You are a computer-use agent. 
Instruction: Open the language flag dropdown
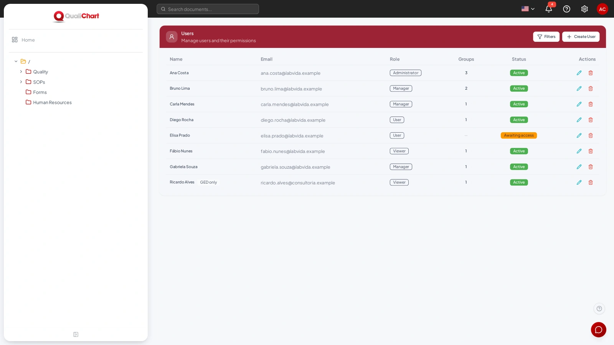pos(528,9)
